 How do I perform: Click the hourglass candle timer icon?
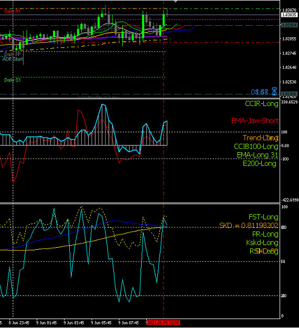(x=274, y=91)
